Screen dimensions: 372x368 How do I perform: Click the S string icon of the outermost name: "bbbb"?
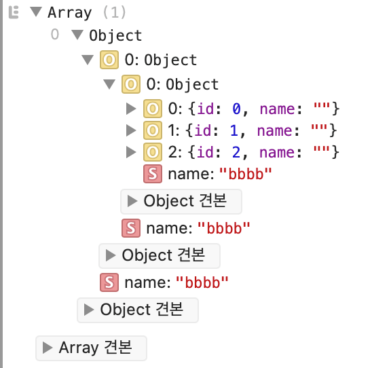click(109, 282)
